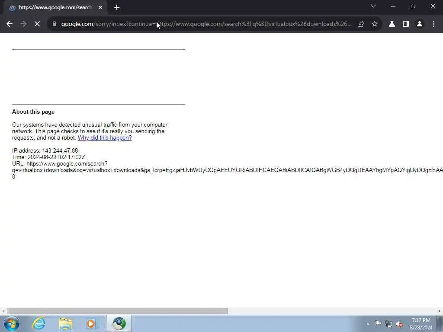The image size is (443, 332).
Task: Minimize the browser window
Action: pyautogui.click(x=393, y=6)
